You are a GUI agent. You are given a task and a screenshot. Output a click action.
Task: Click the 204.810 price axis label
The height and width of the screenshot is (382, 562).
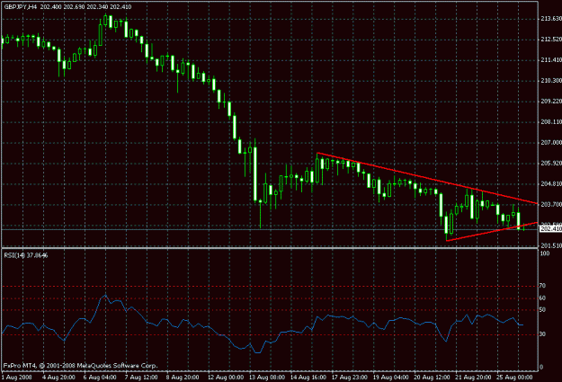551,184
